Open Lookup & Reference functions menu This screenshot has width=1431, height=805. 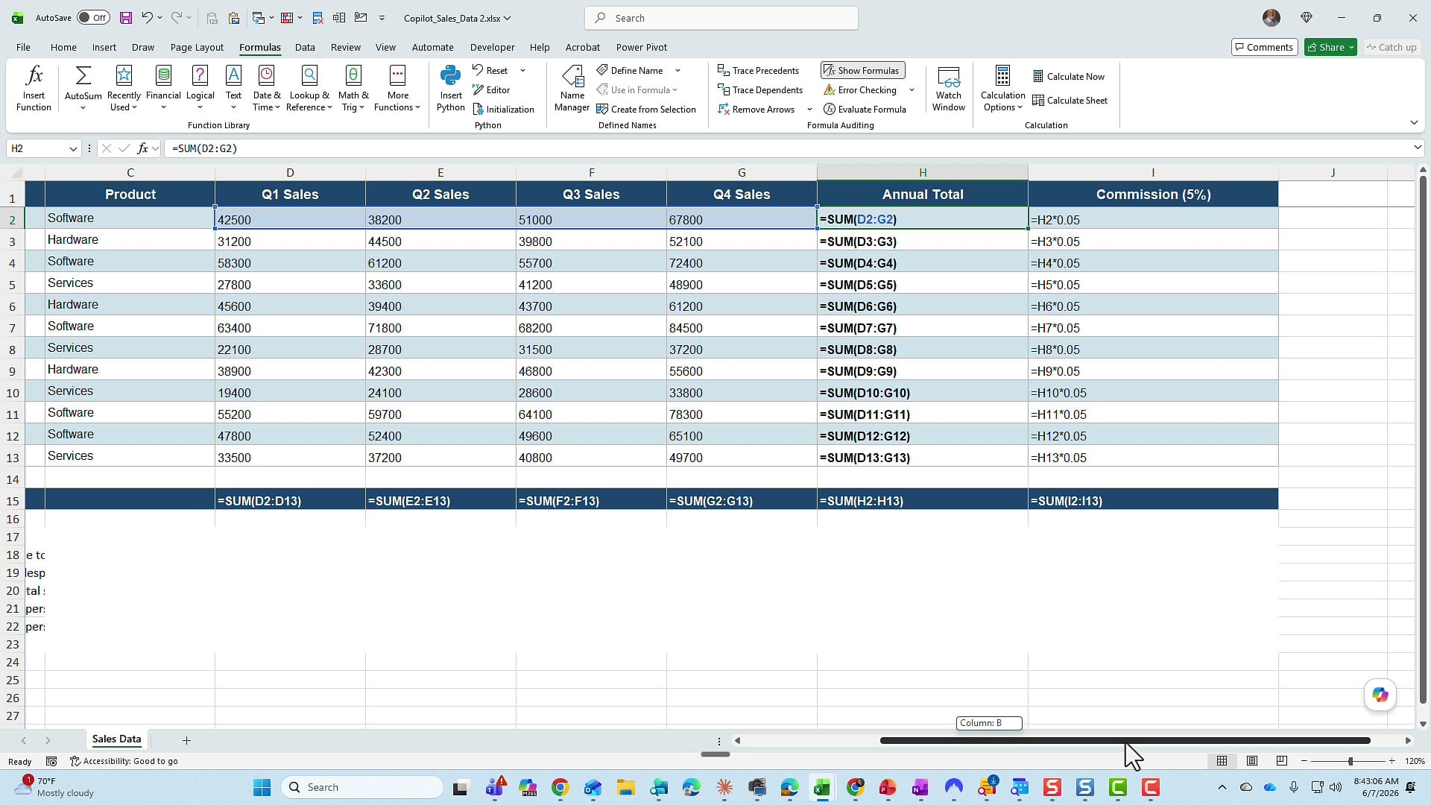[309, 88]
